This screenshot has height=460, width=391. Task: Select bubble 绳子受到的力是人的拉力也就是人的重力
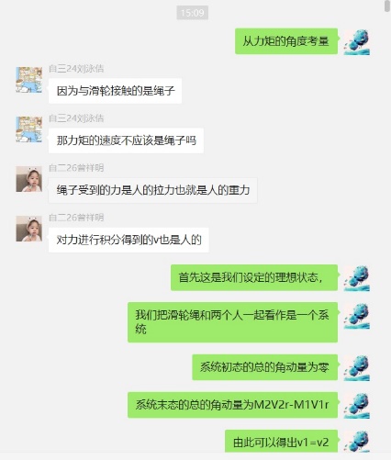(152, 190)
